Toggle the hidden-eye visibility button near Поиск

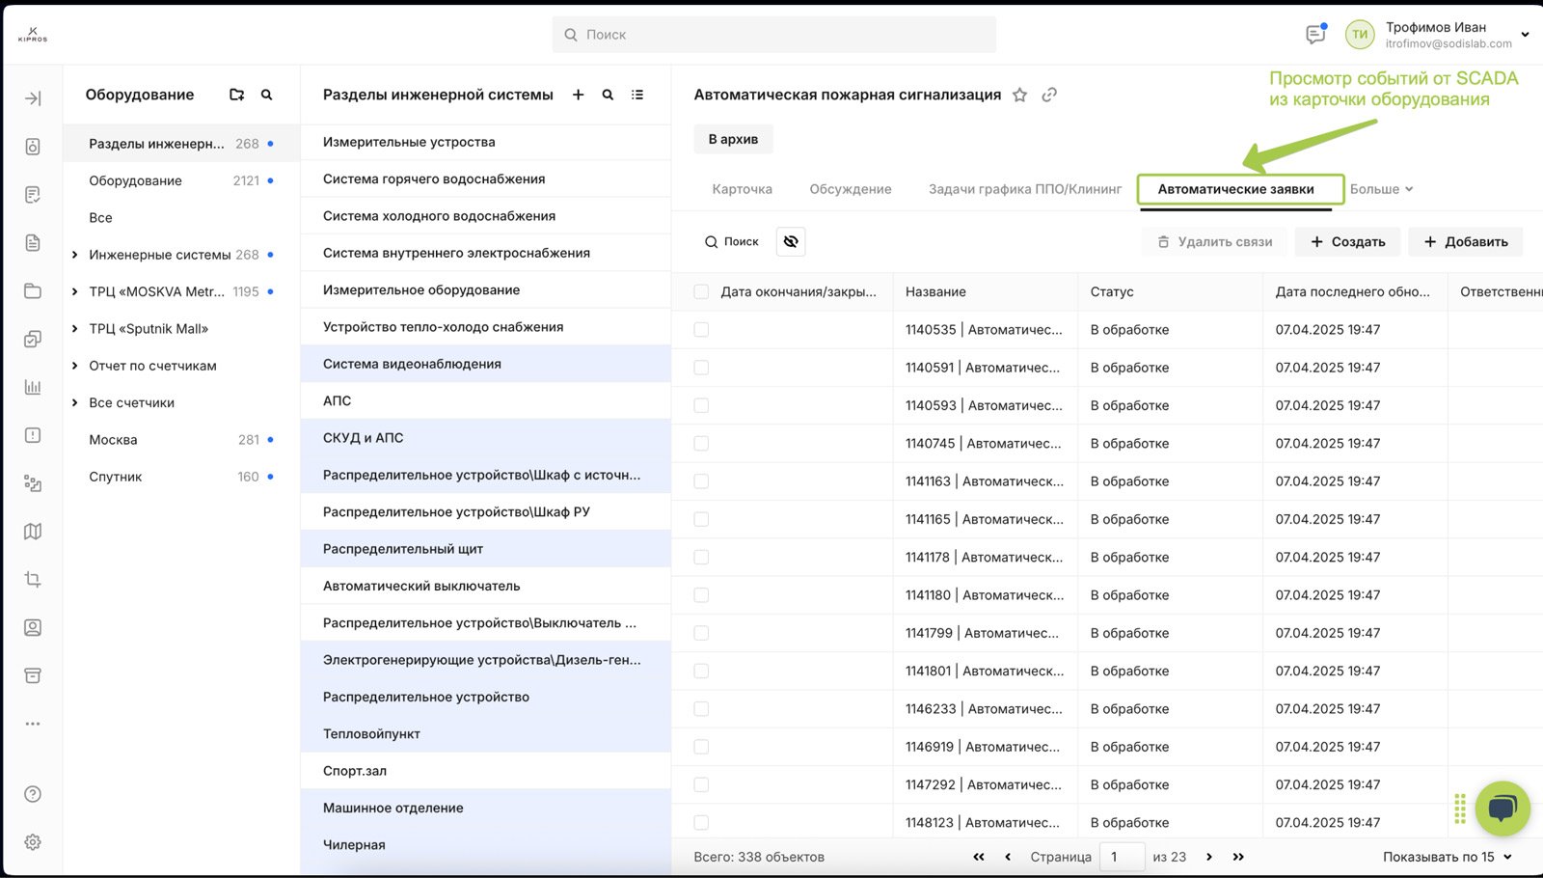[x=791, y=241]
